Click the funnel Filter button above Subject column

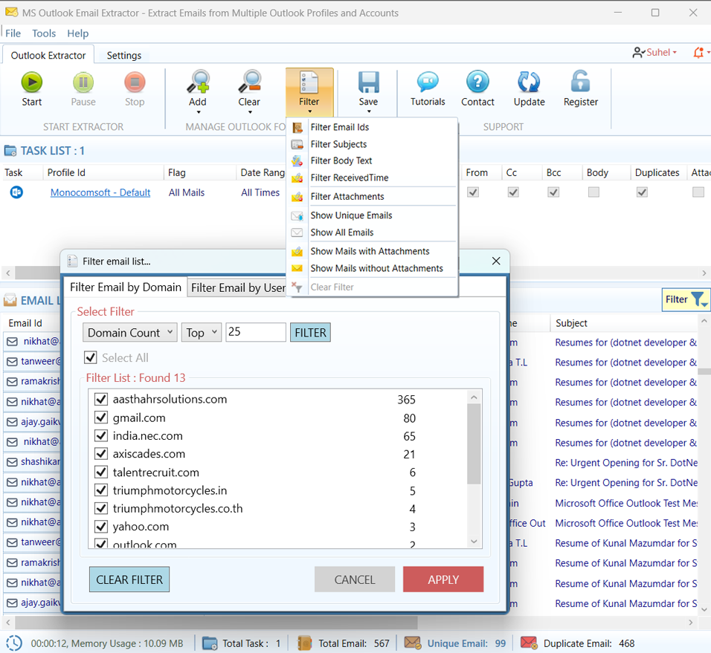click(x=685, y=299)
